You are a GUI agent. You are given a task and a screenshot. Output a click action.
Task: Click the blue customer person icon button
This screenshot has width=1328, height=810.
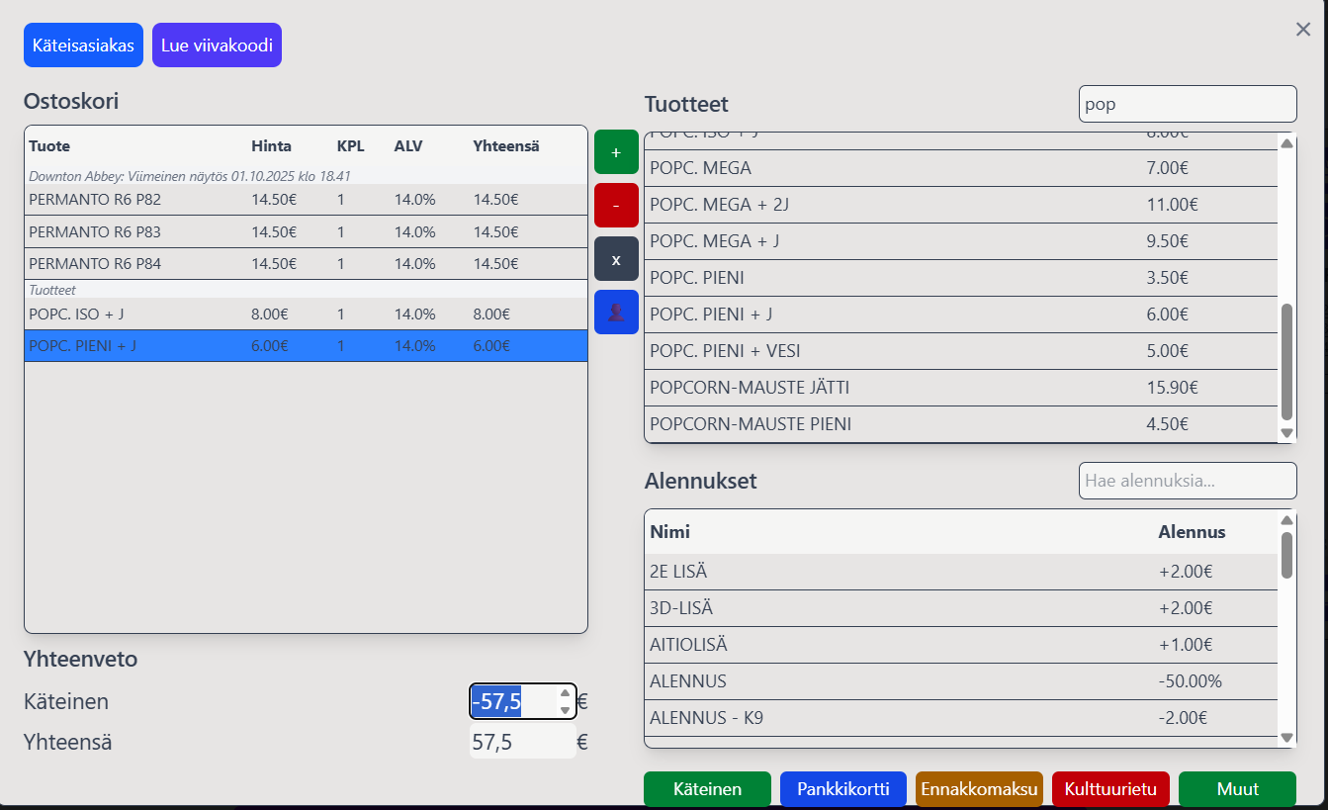point(616,313)
